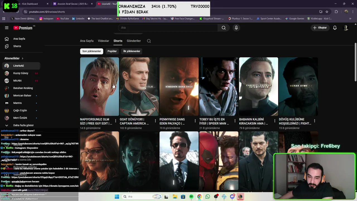357x201 pixels.
Task: Open the Google Gemini bookmark
Action: pyautogui.click(x=295, y=19)
